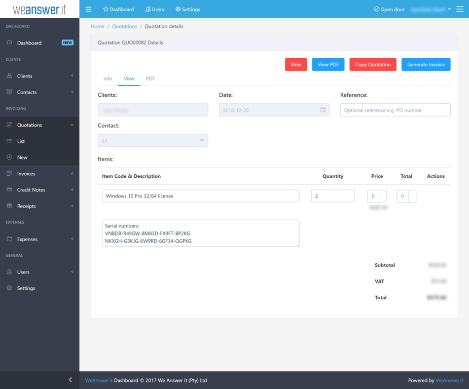Screen dimensions: 469x389
Task: Click the Price R input field
Action: tap(383, 197)
